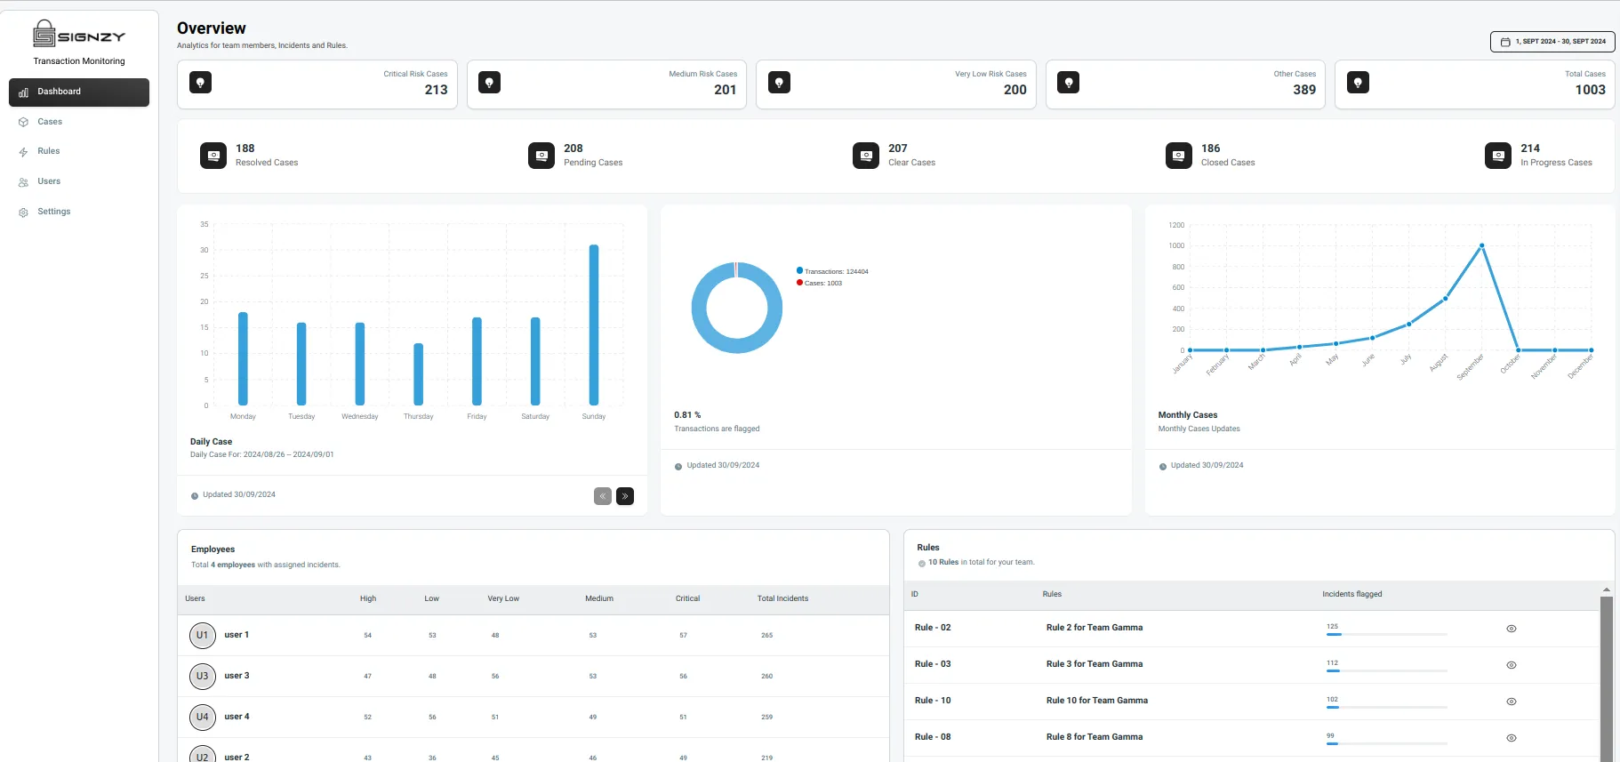This screenshot has height=762, width=1620.
Task: Click the Cases cube icon in sidebar
Action: (24, 123)
